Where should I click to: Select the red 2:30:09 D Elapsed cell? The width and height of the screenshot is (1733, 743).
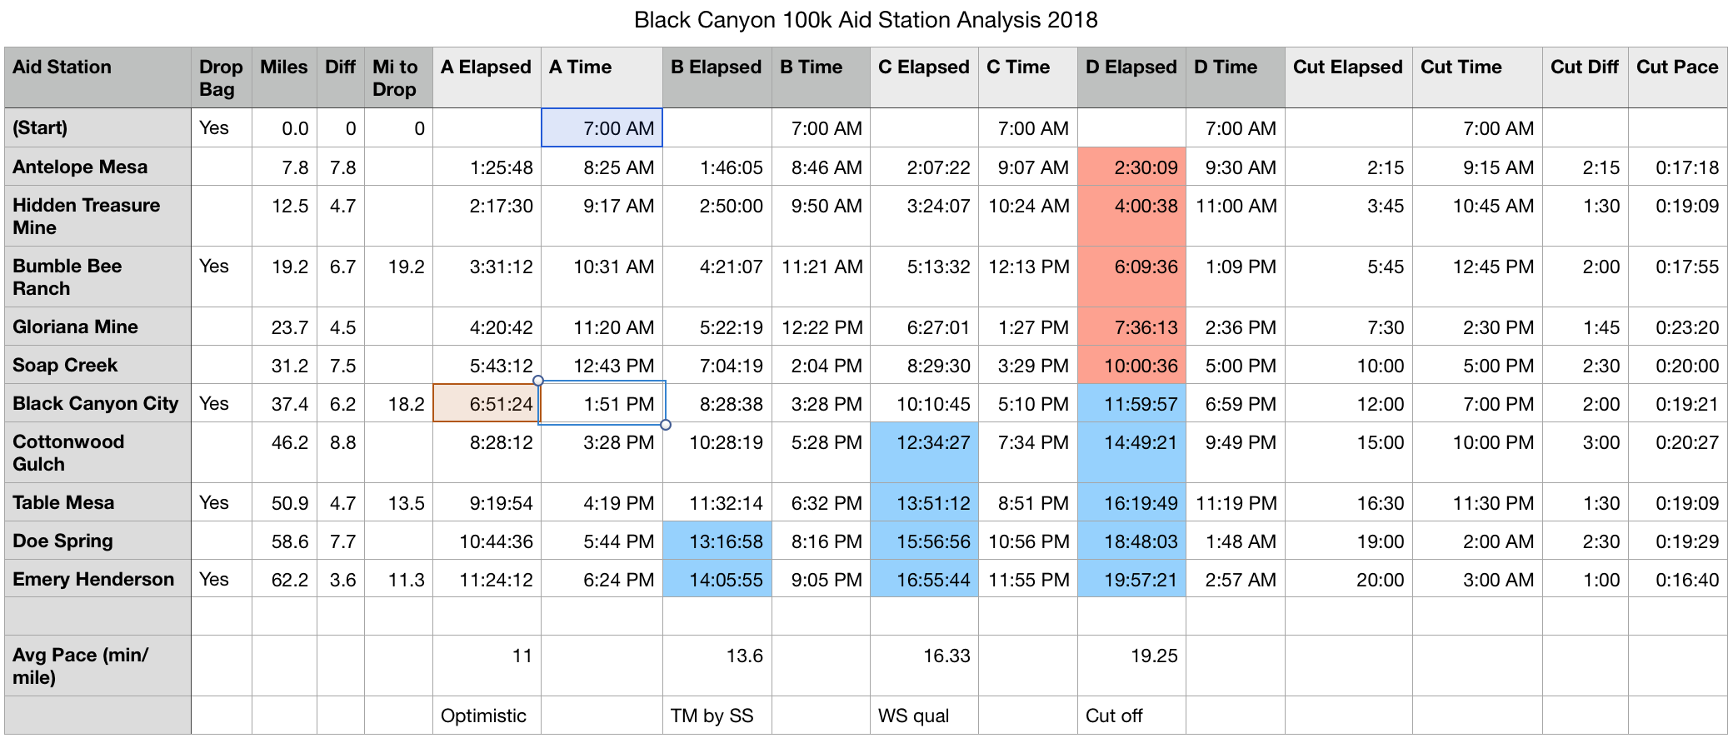pyautogui.click(x=1131, y=167)
